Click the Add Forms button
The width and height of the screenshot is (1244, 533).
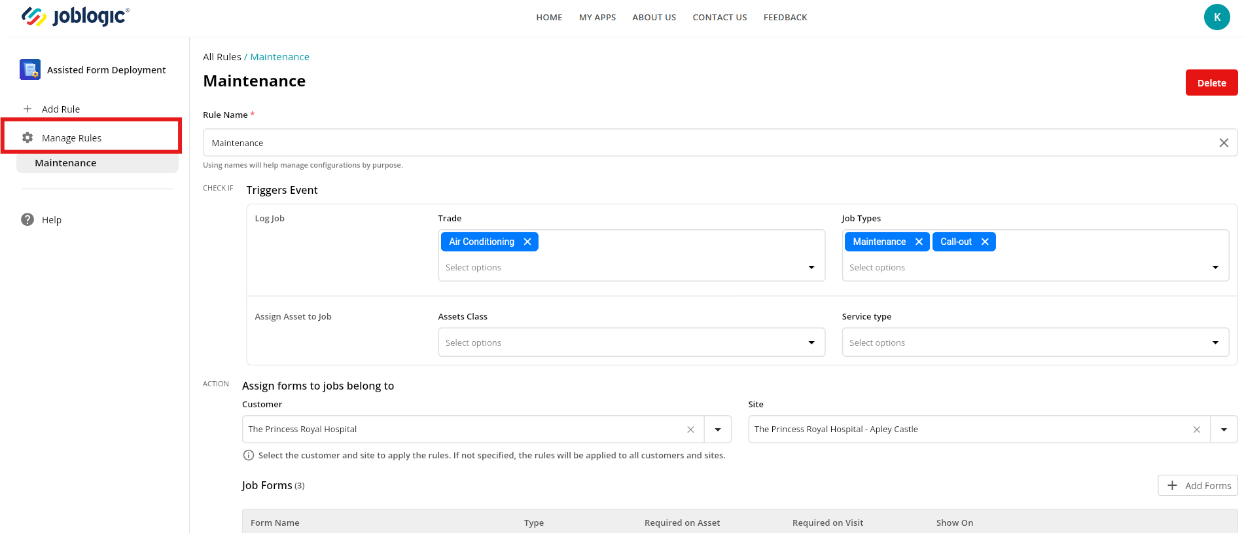pyautogui.click(x=1198, y=485)
